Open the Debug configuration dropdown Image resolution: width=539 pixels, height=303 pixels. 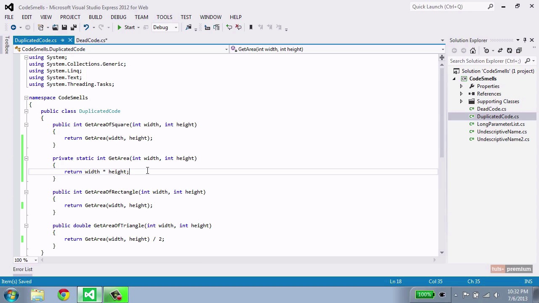coord(165,27)
